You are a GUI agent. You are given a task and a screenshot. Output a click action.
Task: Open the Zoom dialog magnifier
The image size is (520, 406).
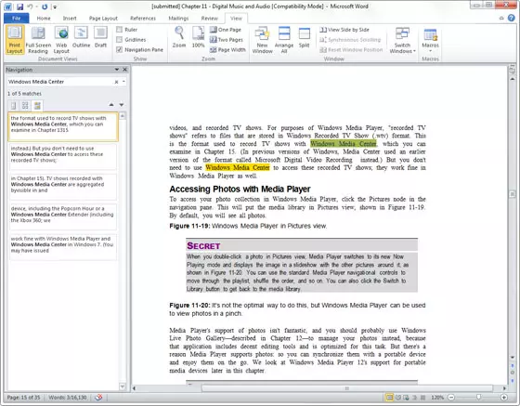[x=179, y=33]
